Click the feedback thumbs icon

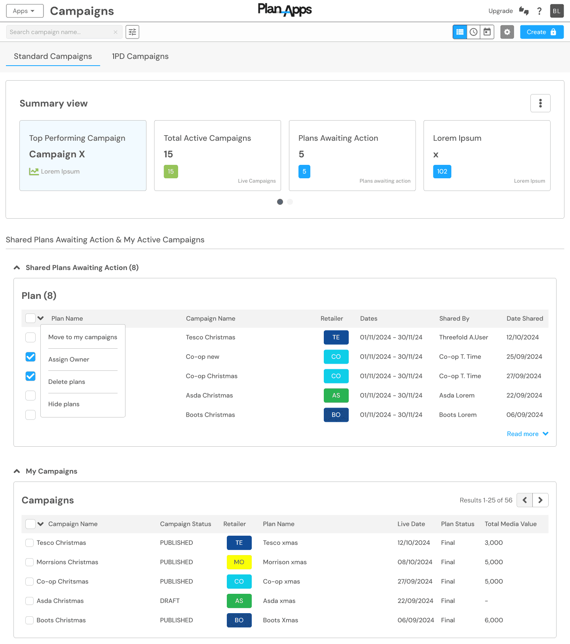click(x=524, y=11)
